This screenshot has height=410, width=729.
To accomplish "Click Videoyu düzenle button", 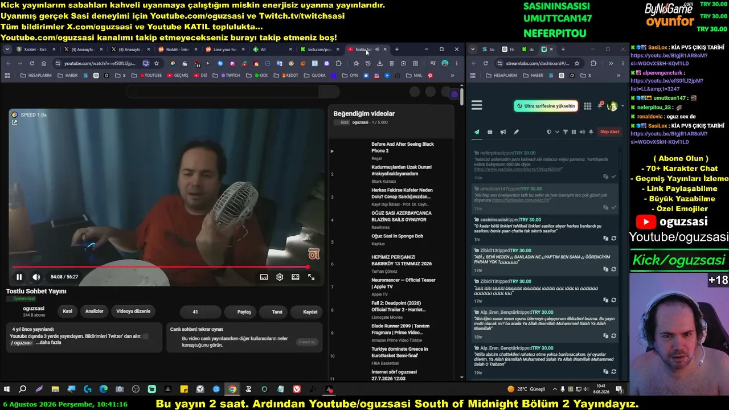I will click(x=133, y=311).
